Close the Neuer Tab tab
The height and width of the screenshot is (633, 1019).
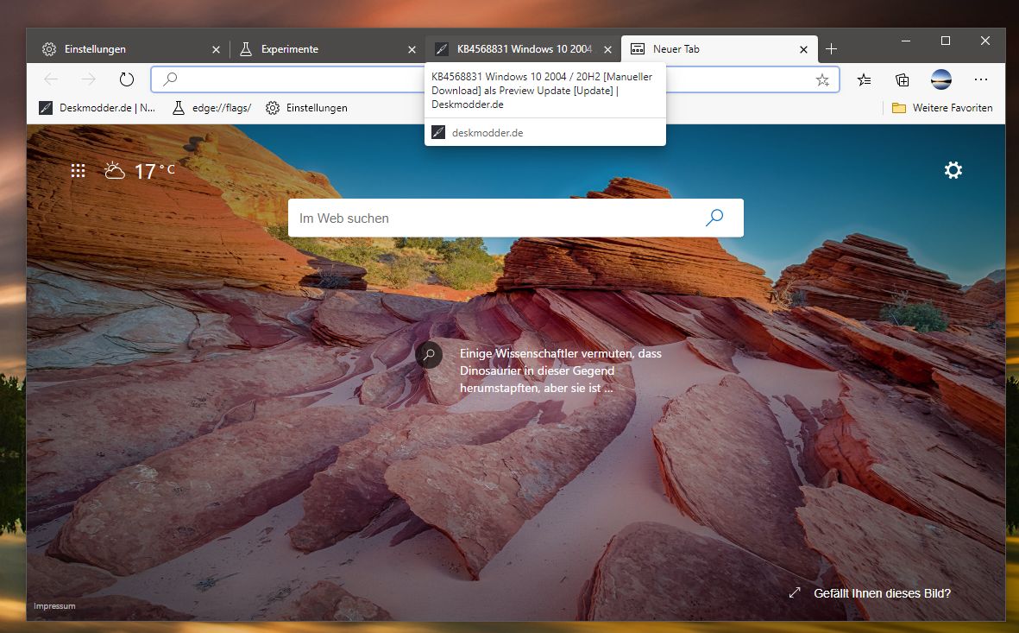pos(803,49)
